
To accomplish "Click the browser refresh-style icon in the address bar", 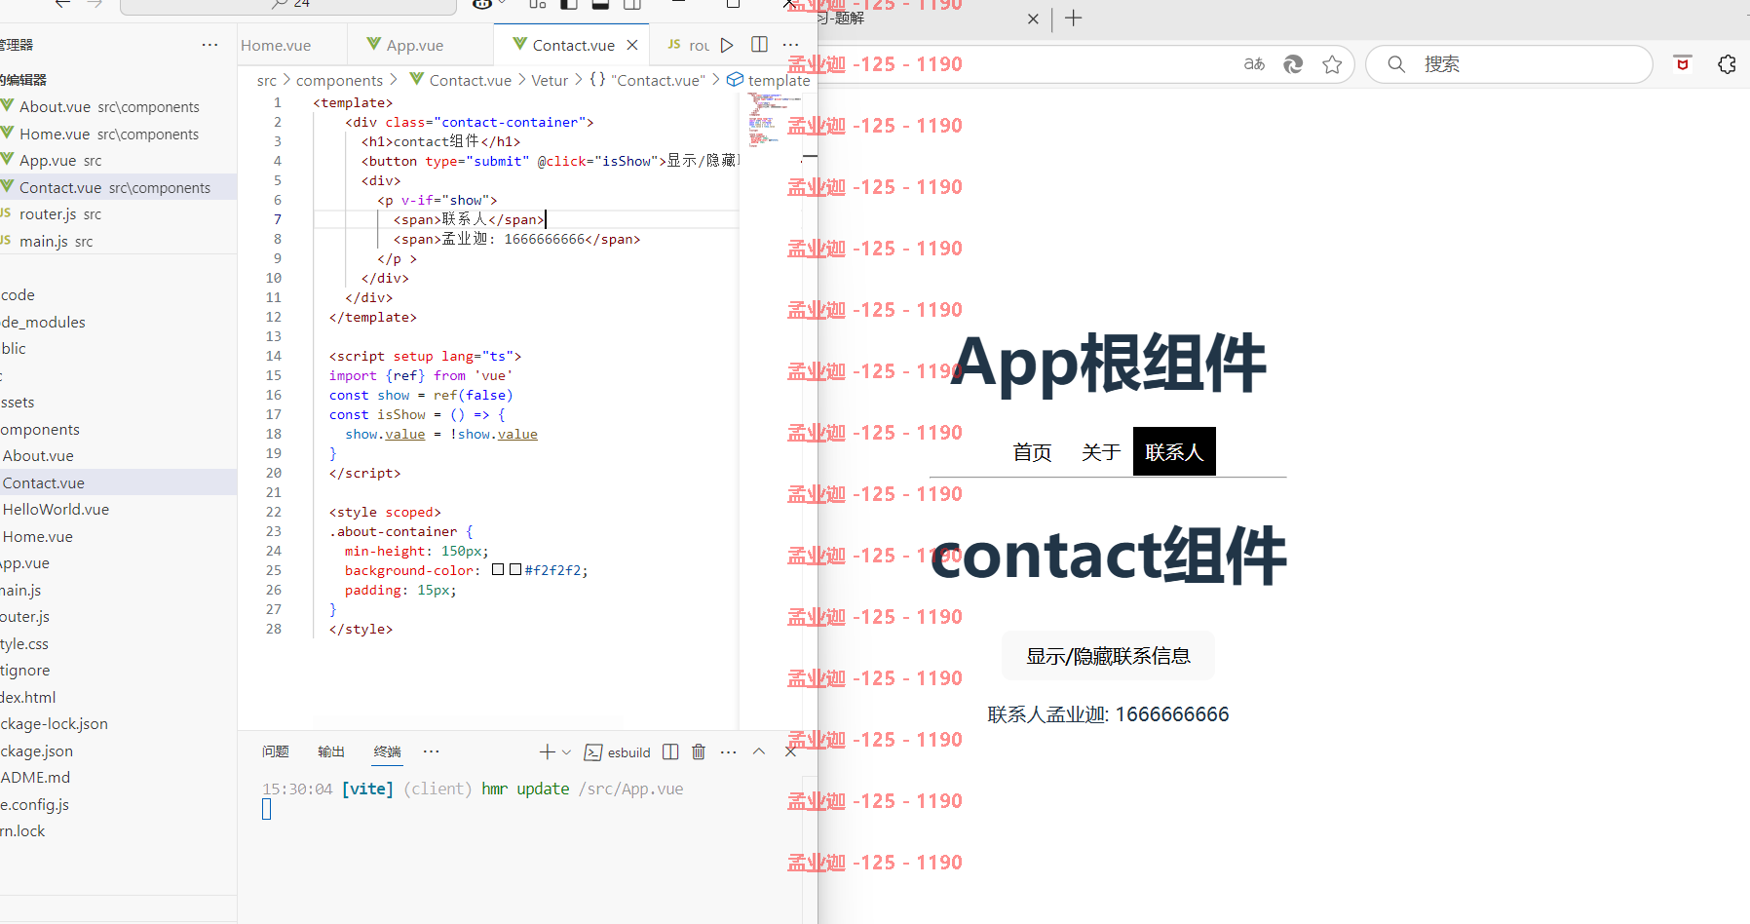I will coord(1293,64).
